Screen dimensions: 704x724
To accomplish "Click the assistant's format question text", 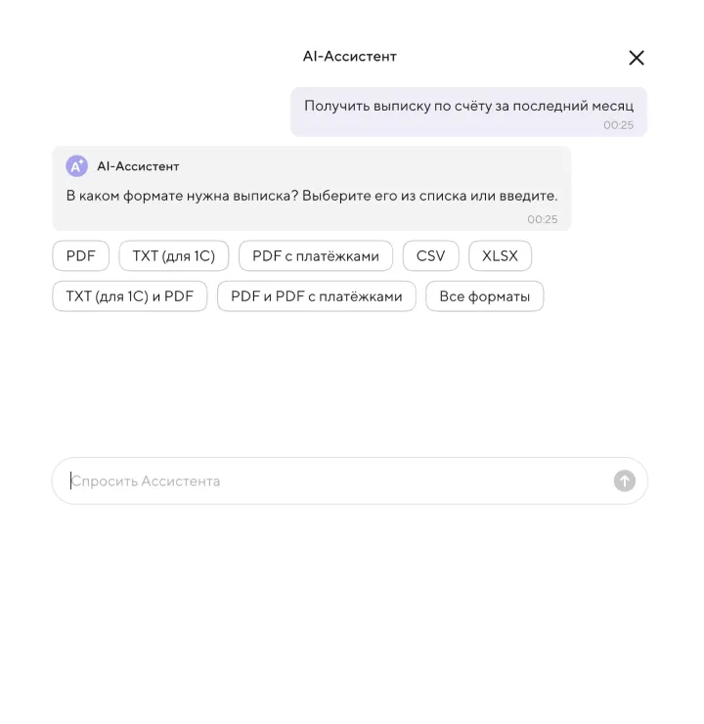I will point(312,196).
